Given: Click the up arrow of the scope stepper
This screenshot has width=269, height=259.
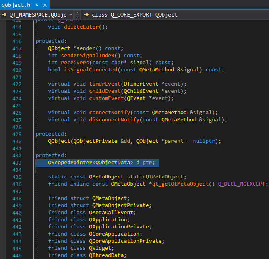Looking at the screenshot, I should click(77, 13).
